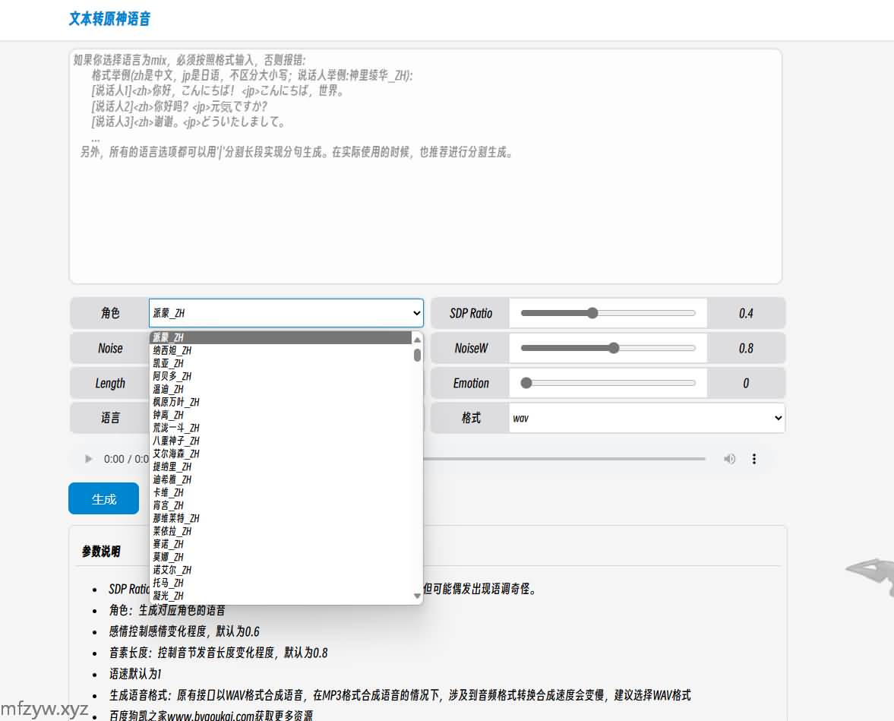Viewport: 894px width, 721px height.
Task: Open the 格式 wav format dropdown
Action: [x=646, y=418]
